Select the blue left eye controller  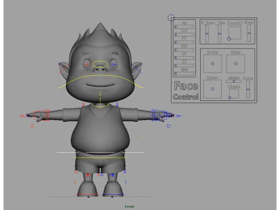pos(114,64)
